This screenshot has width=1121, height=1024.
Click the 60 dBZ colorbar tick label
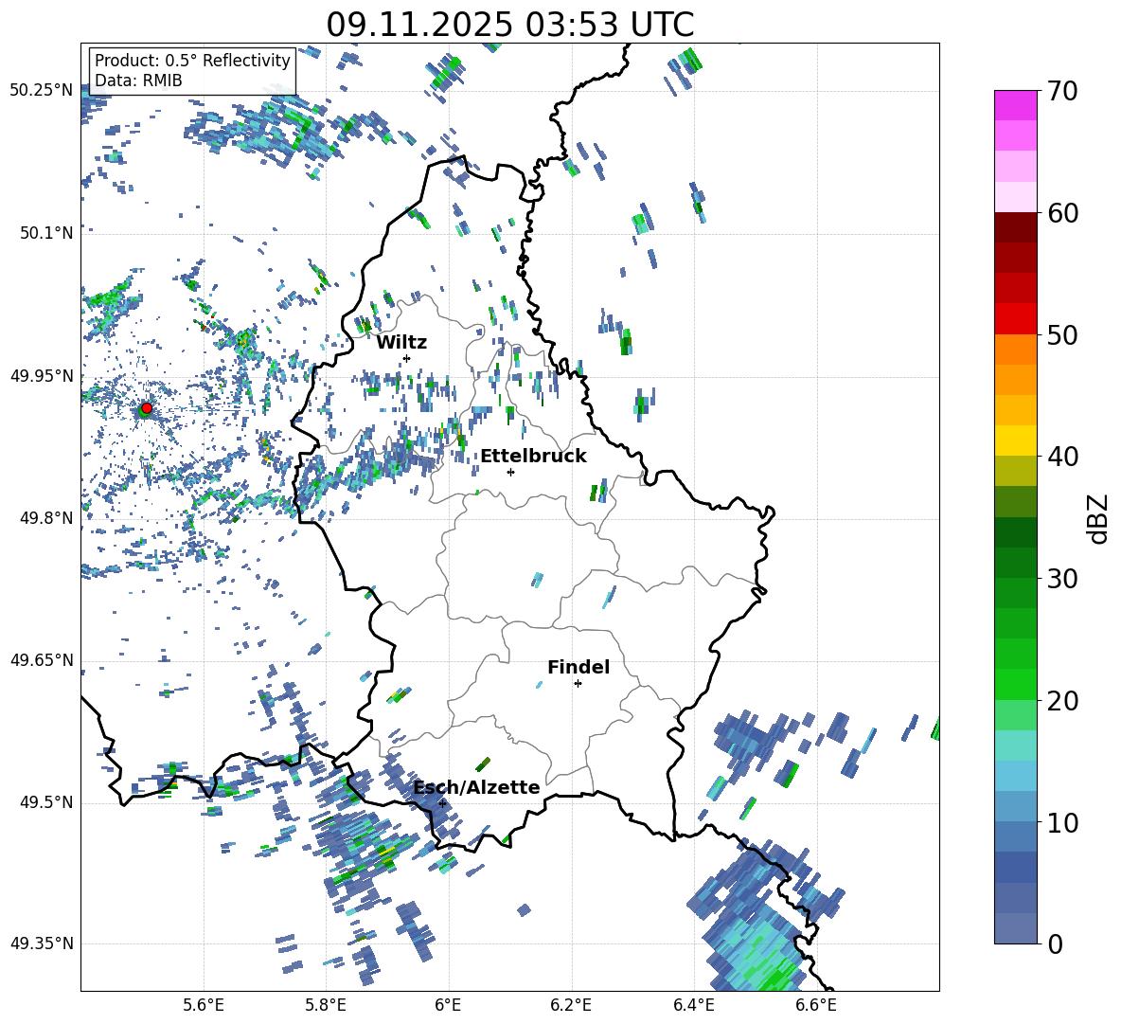[1061, 213]
